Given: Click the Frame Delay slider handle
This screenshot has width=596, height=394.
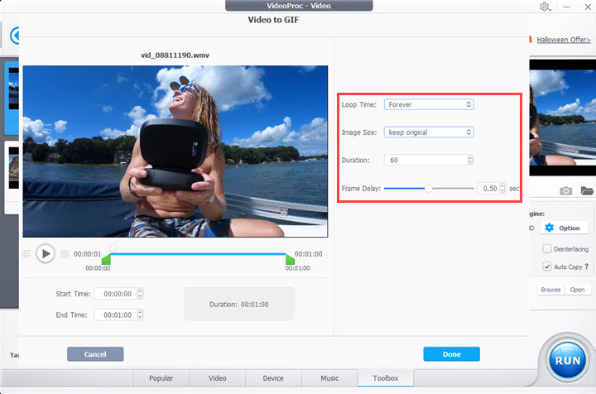Looking at the screenshot, I should [x=429, y=188].
